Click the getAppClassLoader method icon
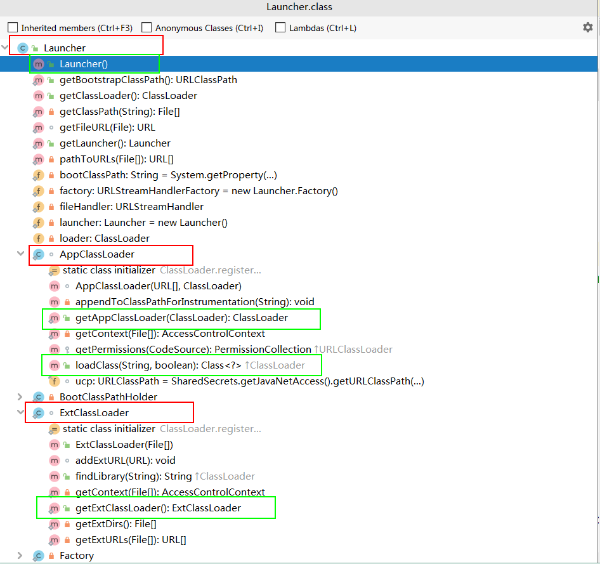This screenshot has height=564, width=600. 55,318
